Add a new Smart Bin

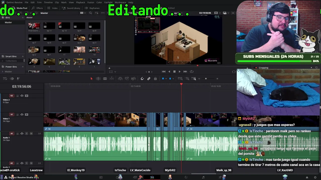pyautogui.click(x=23, y=56)
